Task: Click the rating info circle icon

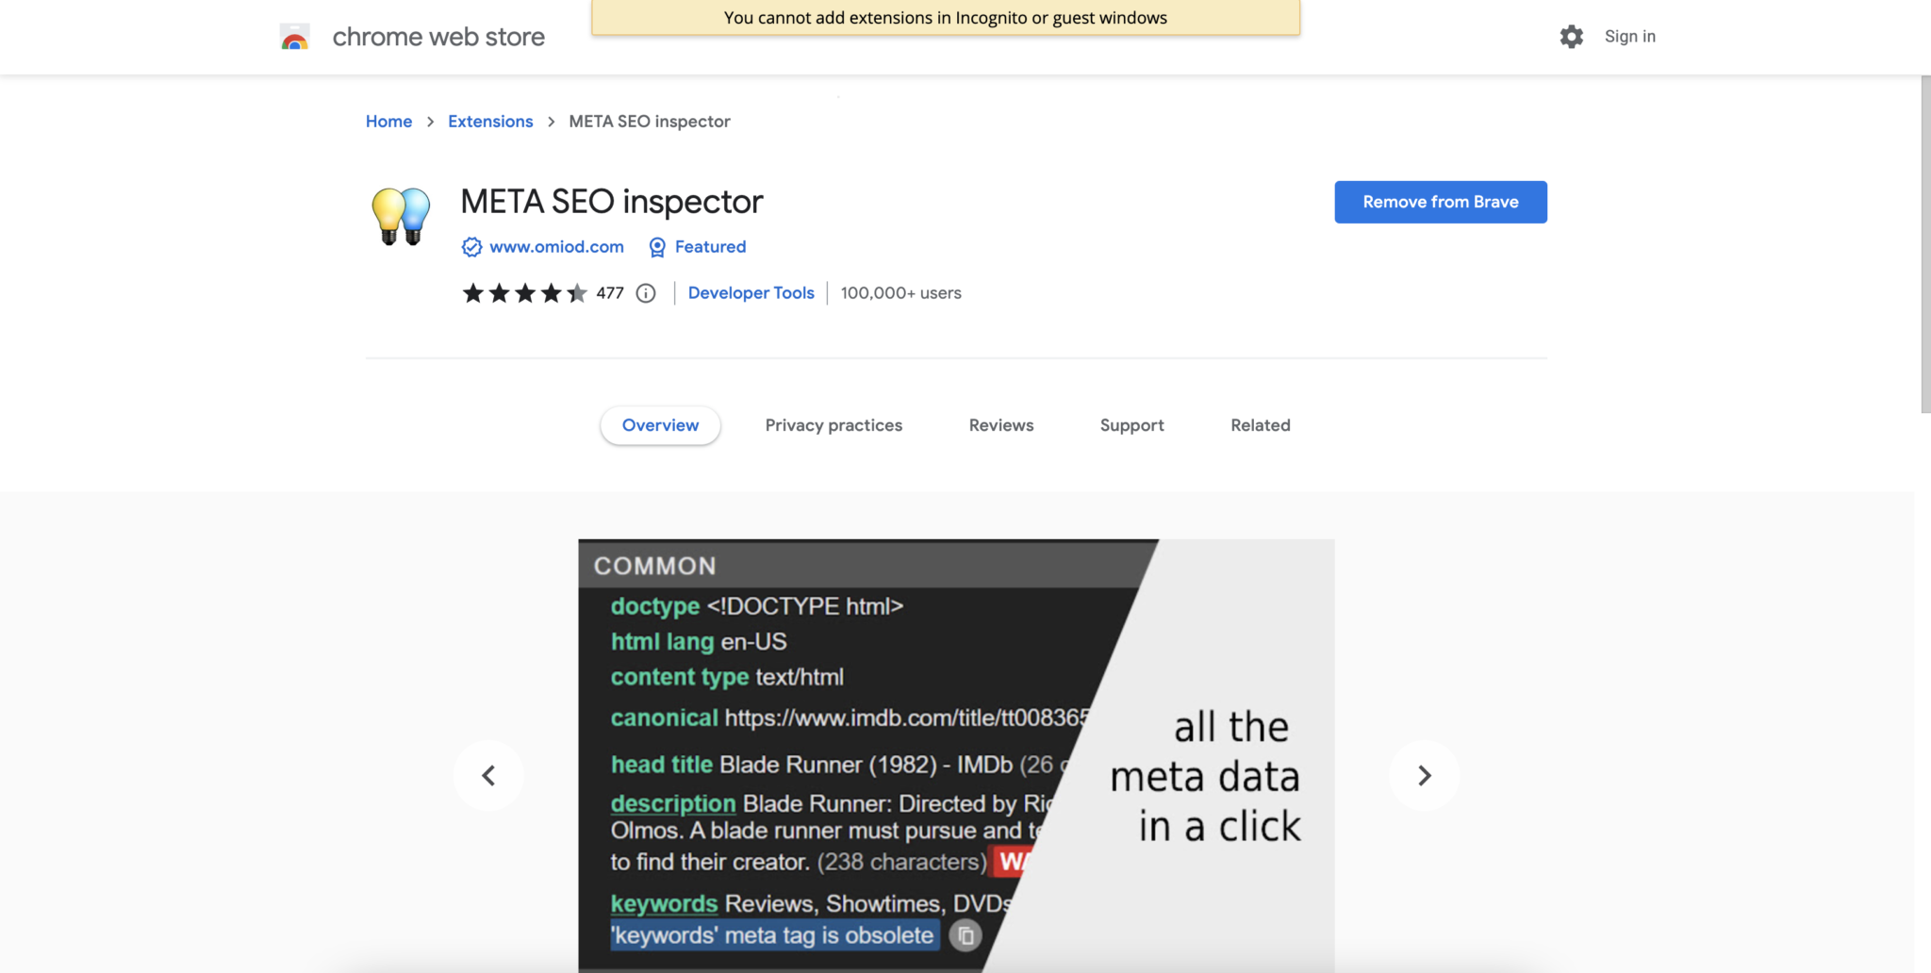Action: (646, 293)
